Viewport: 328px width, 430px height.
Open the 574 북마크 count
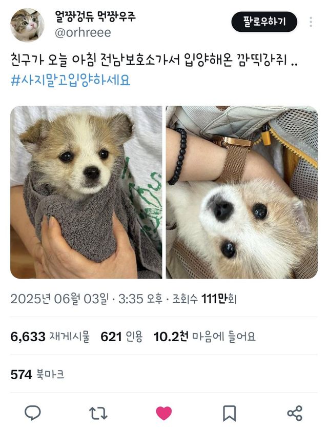37,375
